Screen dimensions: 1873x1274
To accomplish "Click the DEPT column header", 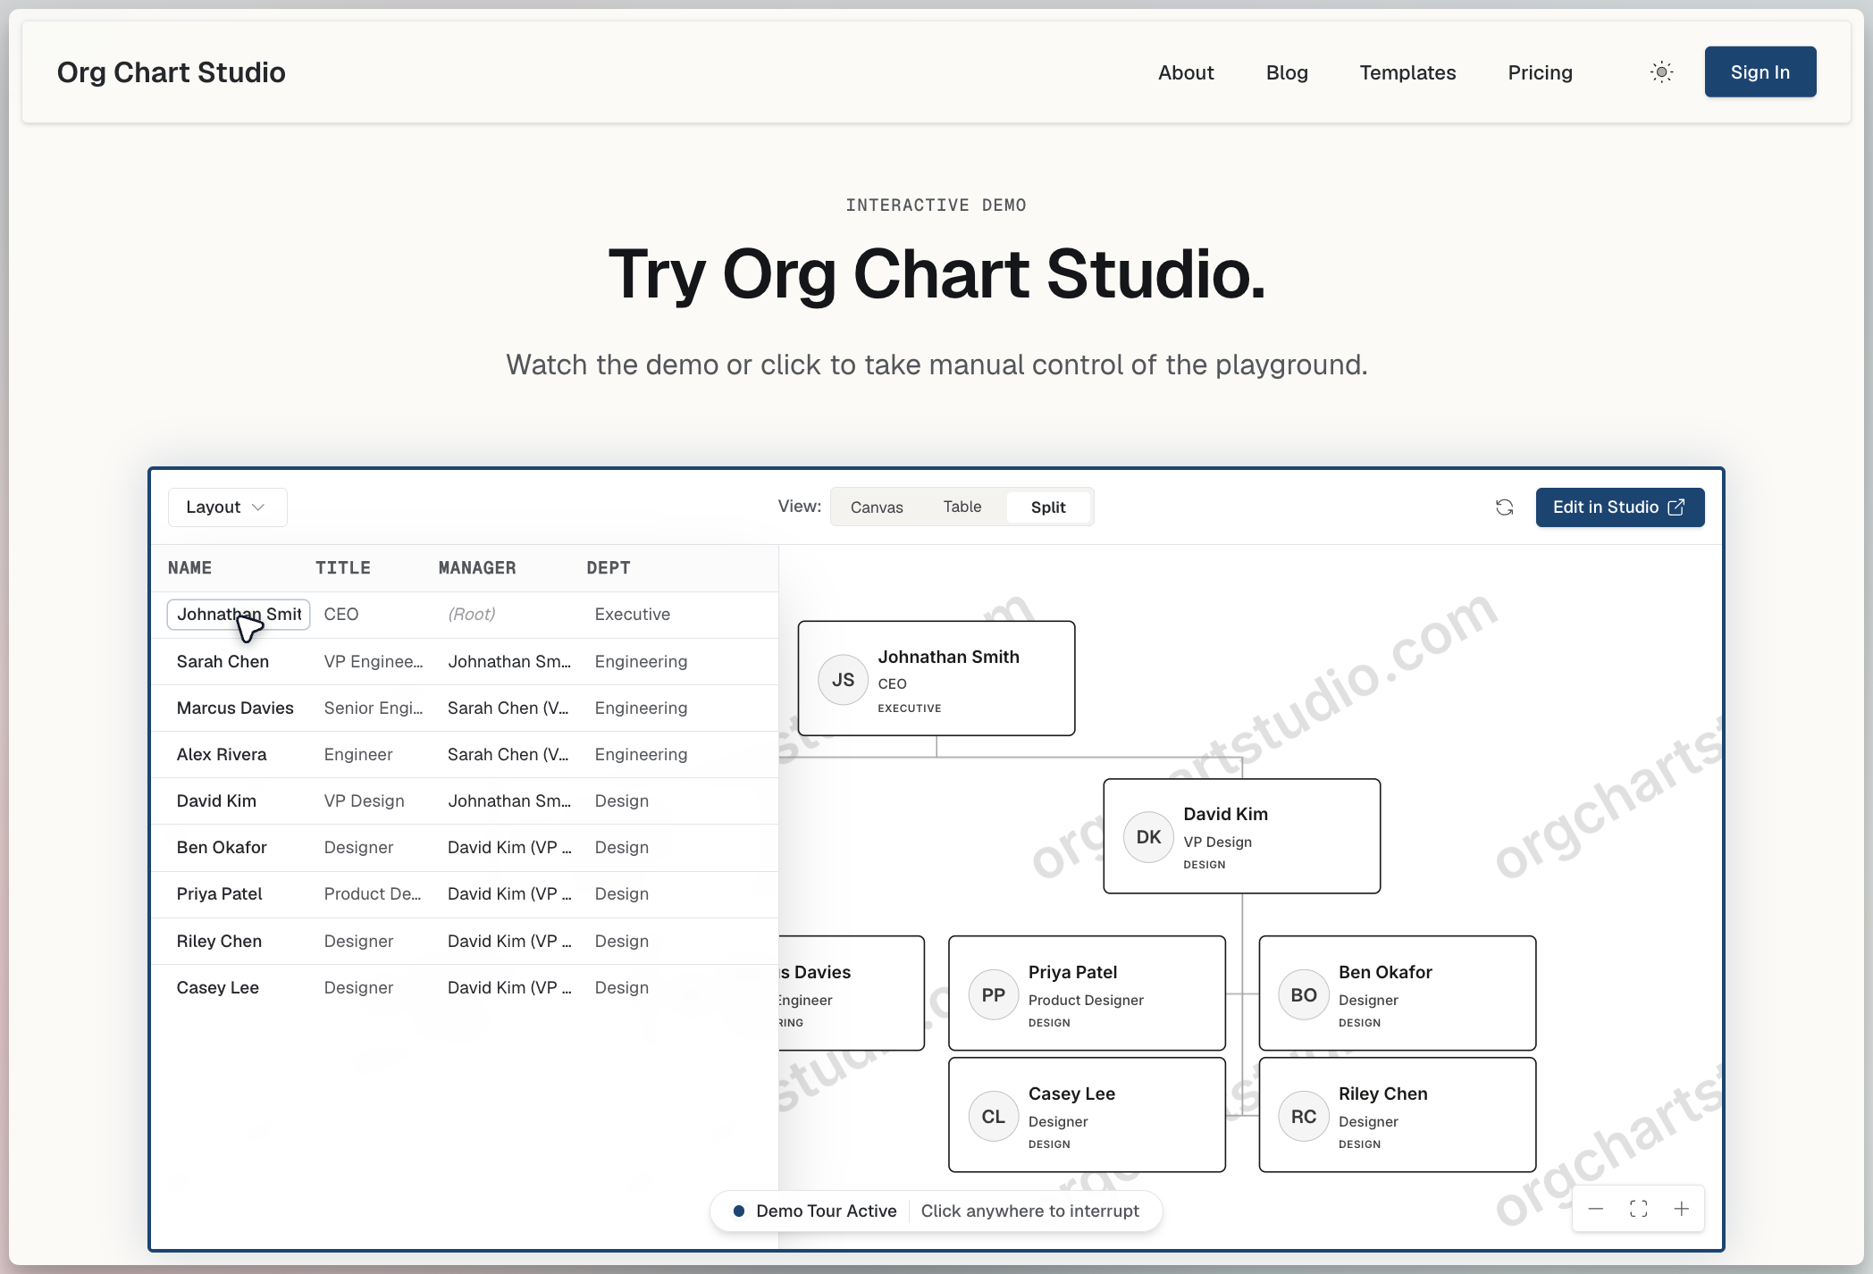I will coord(609,568).
